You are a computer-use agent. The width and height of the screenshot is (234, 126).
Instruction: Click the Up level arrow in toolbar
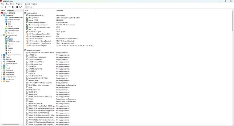[10, 7]
